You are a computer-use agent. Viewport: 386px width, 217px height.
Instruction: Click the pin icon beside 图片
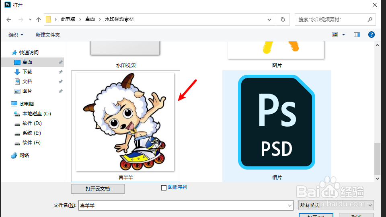point(60,91)
